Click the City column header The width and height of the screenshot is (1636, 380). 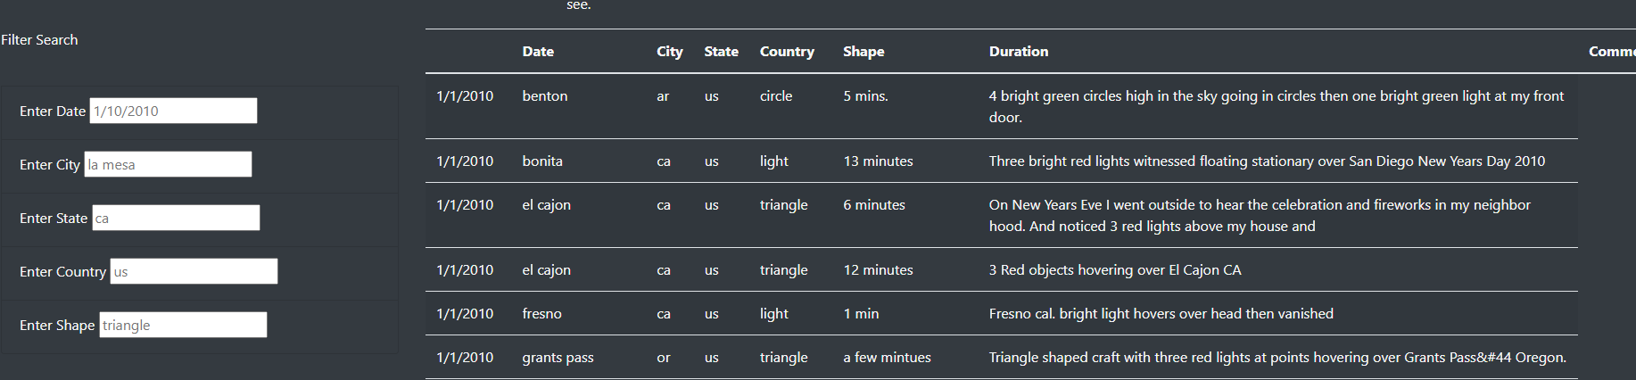coord(669,52)
